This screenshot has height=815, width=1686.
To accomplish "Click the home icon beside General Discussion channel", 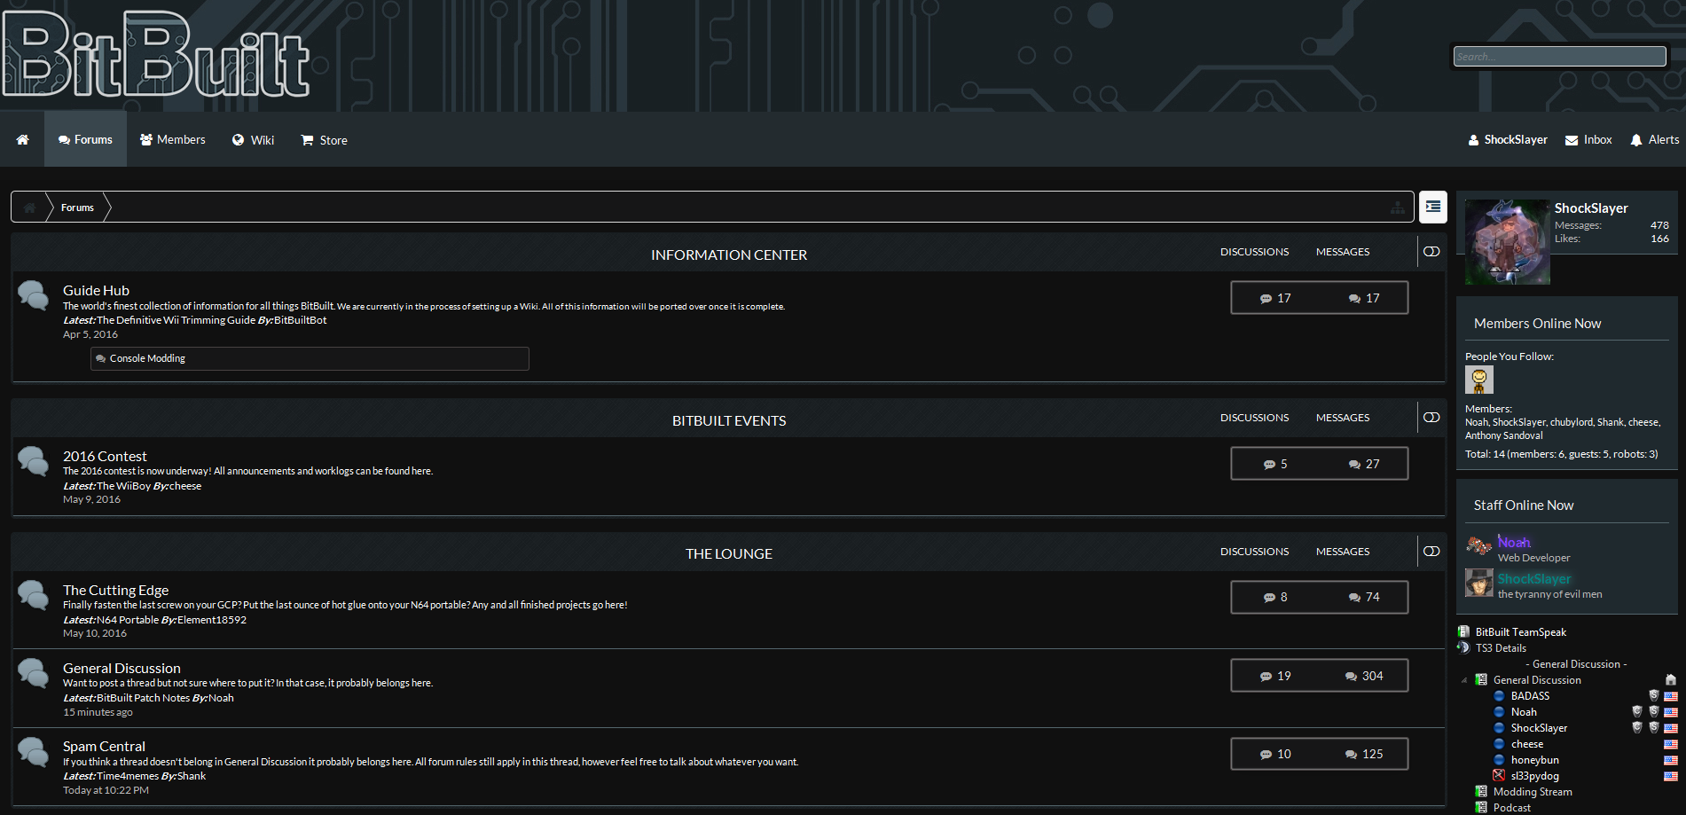I will click(1671, 680).
